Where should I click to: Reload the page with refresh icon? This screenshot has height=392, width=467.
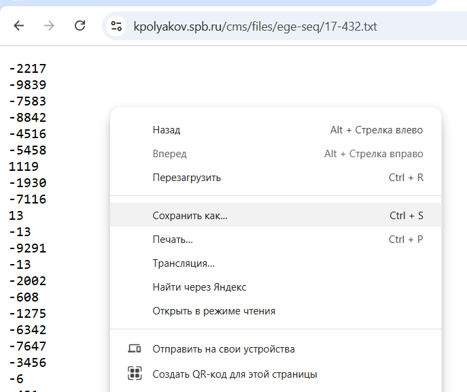80,26
